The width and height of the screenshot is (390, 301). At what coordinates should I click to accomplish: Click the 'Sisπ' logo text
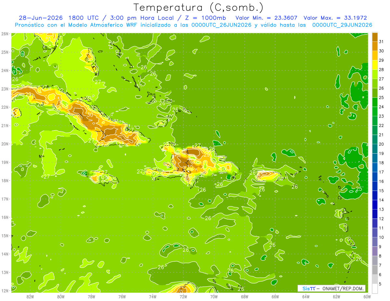tap(309, 288)
